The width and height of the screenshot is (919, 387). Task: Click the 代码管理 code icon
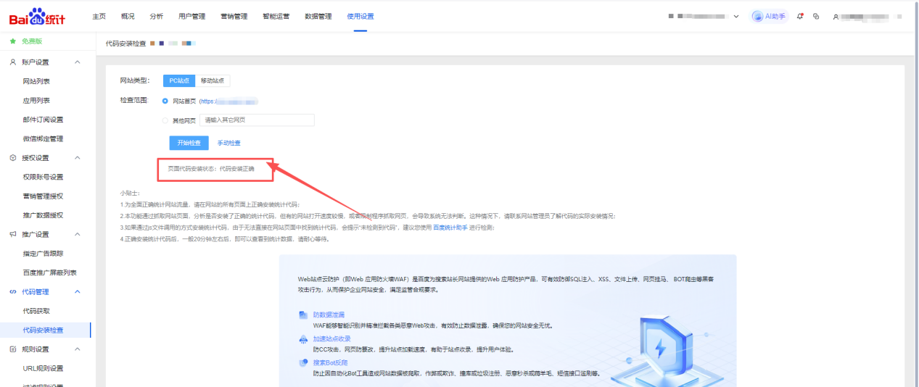(x=13, y=291)
